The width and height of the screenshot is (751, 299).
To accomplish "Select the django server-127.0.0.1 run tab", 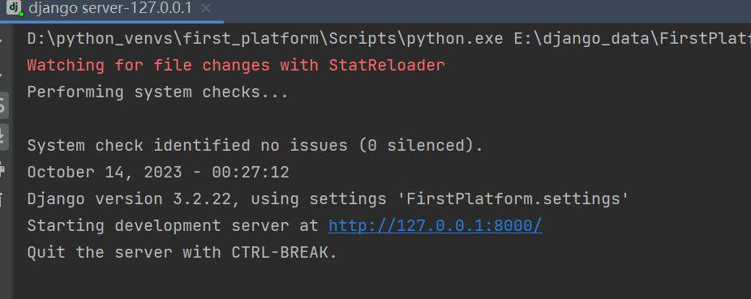I will 110,8.
